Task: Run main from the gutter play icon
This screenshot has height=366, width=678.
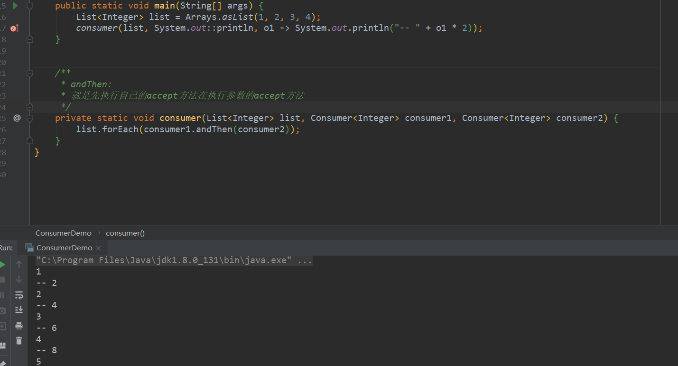Action: tap(15, 6)
